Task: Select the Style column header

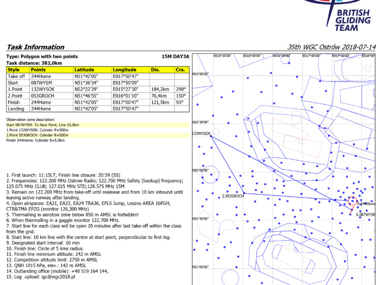Action: point(14,70)
